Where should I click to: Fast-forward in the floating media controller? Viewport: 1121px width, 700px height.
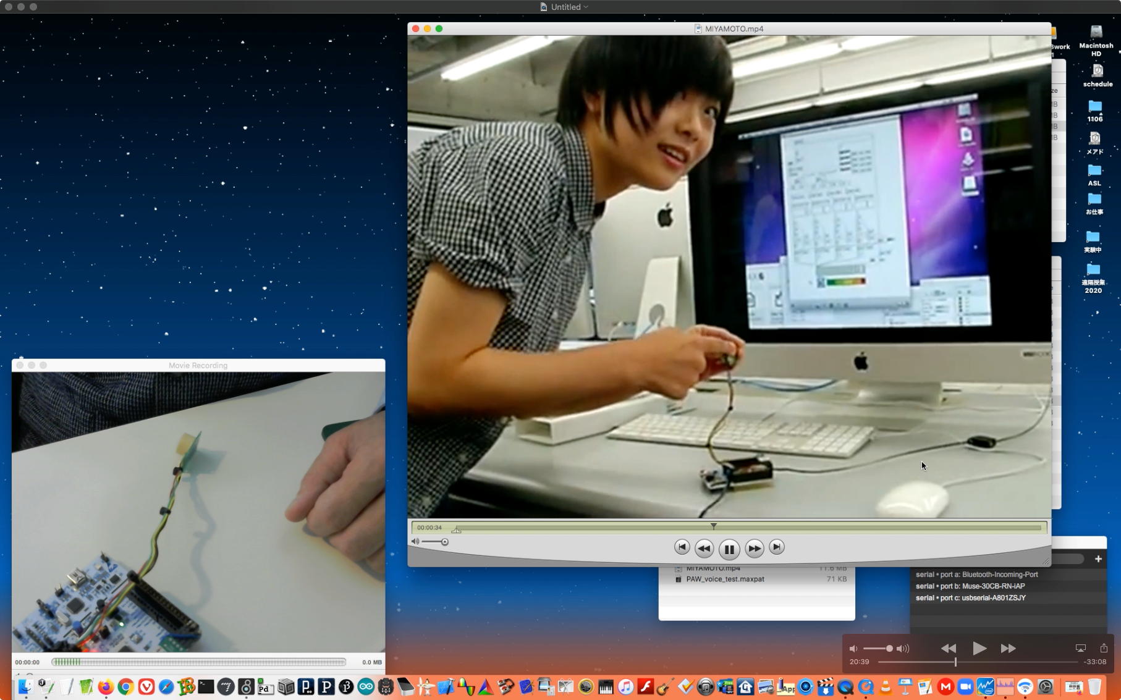[x=1008, y=648]
